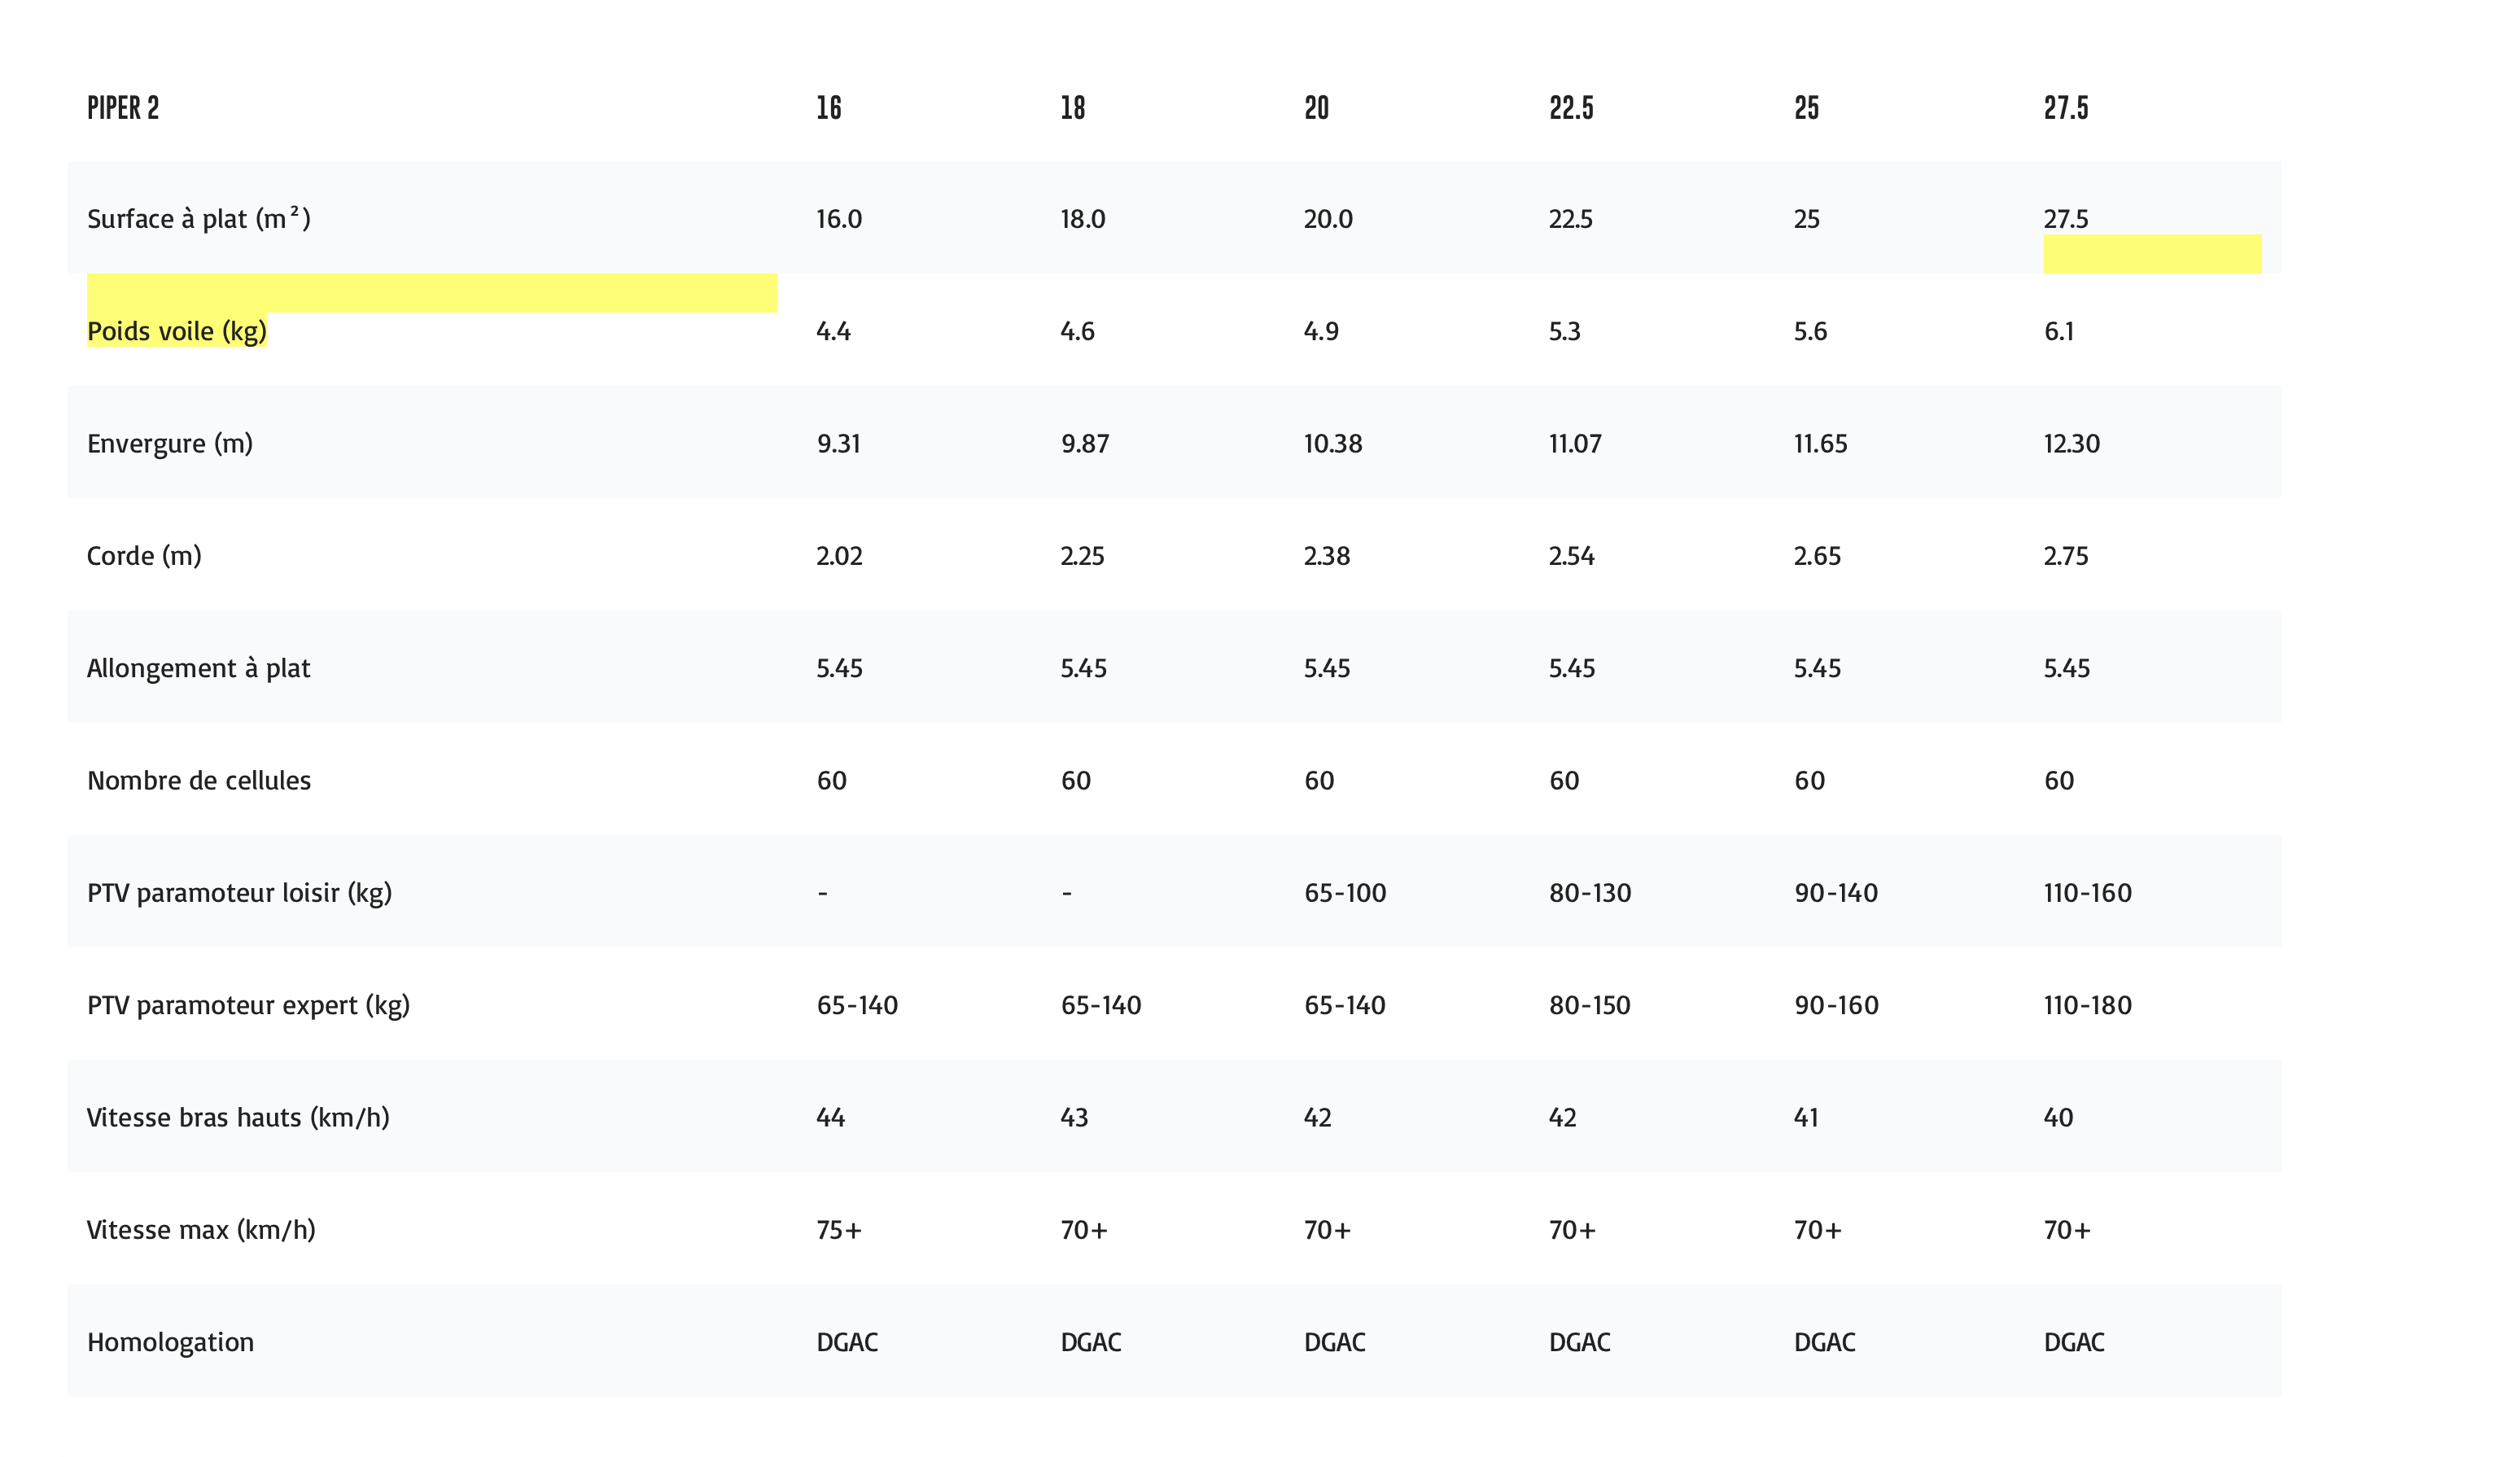Select the Envergure (m) row label
2520x1457 pixels.
click(170, 443)
